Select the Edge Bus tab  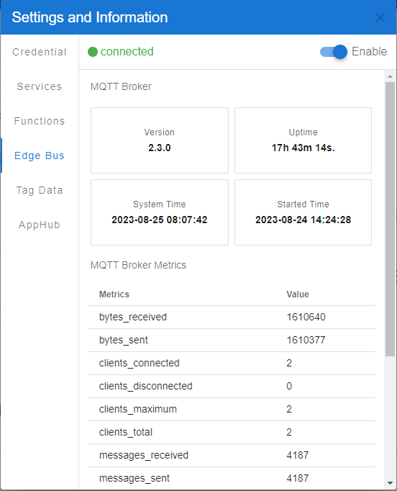pyautogui.click(x=40, y=156)
